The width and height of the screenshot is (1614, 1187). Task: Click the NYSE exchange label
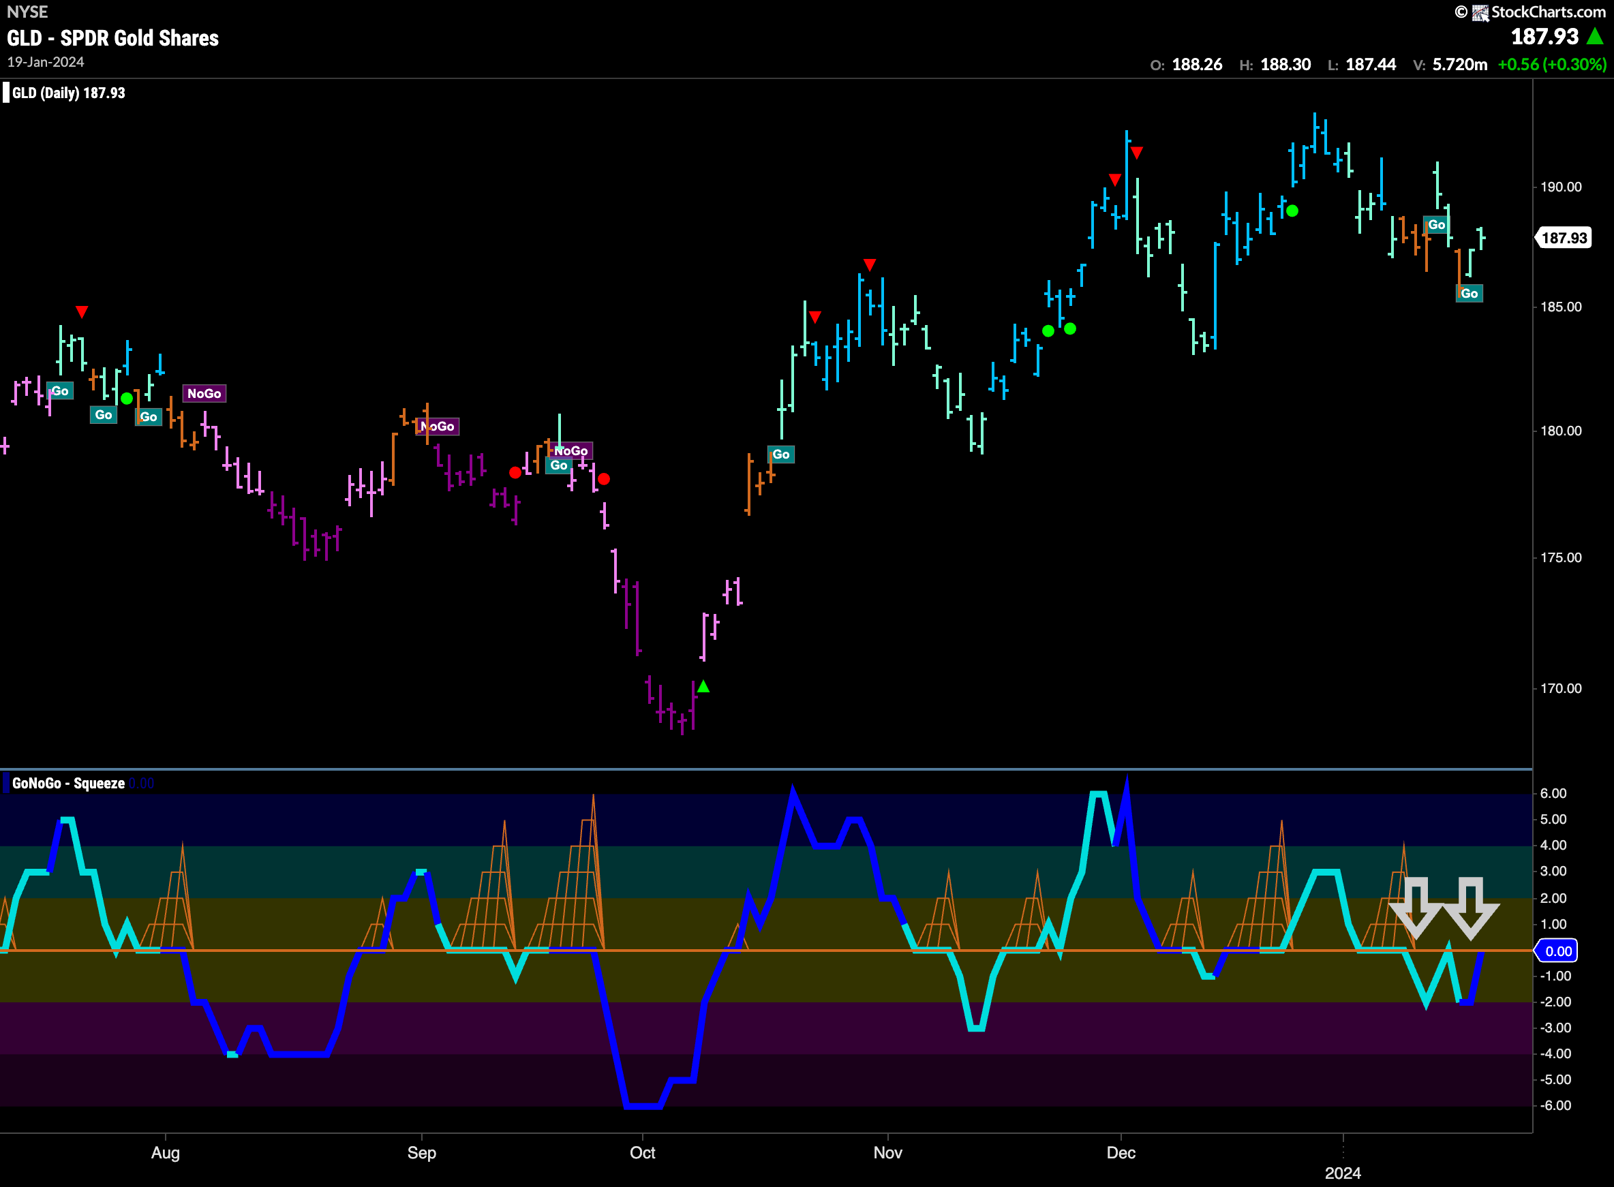click(27, 12)
